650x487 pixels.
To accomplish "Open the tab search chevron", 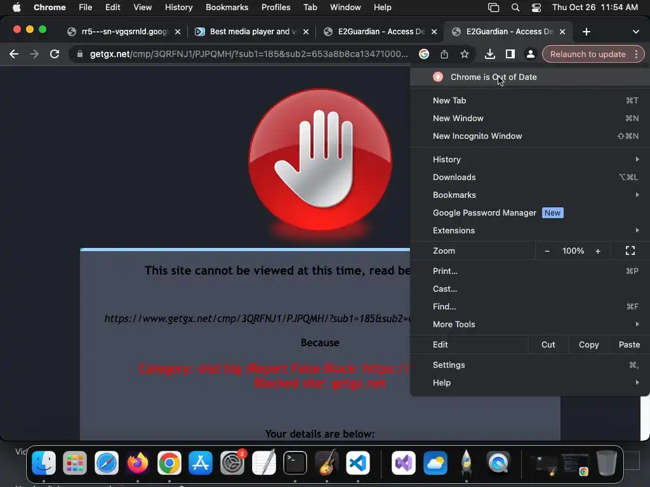I will [635, 32].
